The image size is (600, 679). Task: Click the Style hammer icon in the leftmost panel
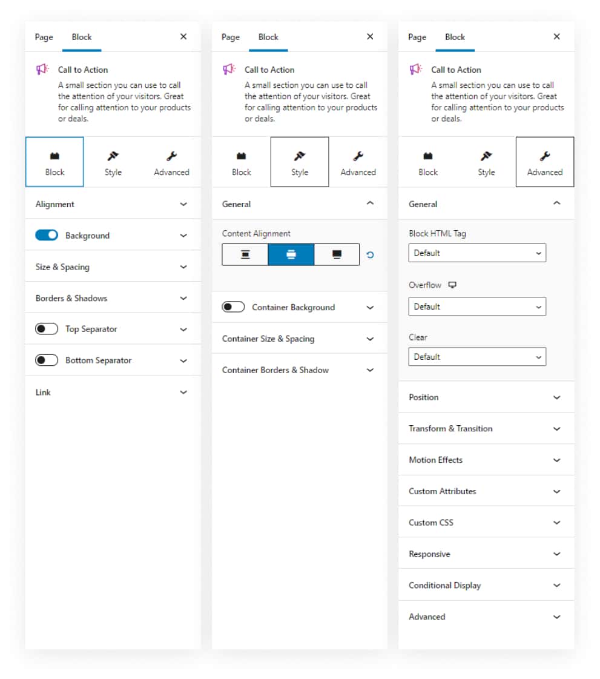[113, 156]
